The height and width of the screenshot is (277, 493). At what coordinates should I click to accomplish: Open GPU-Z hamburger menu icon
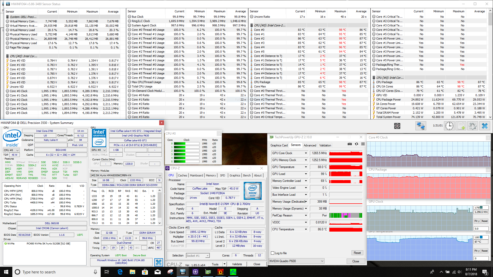tap(363, 144)
